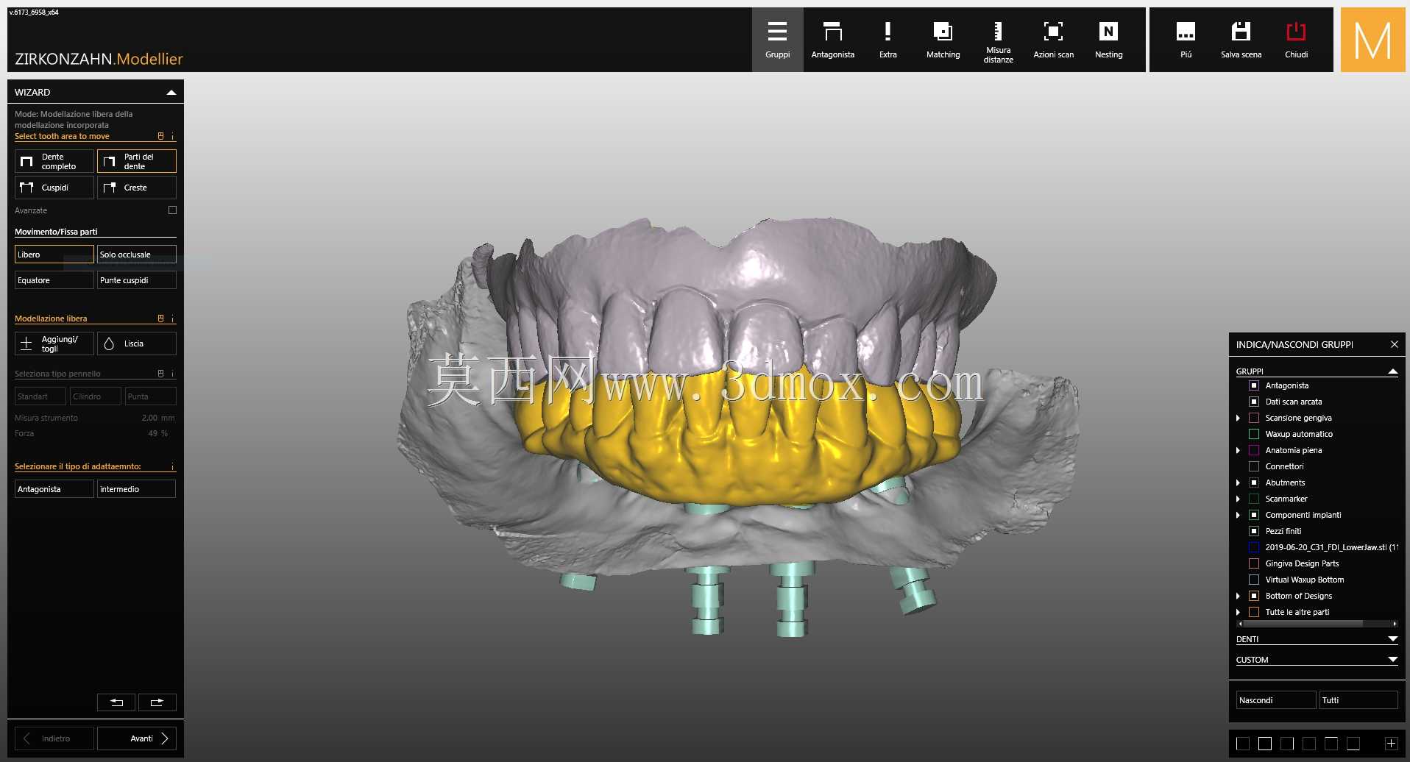
Task: Select the Matching tool icon
Action: click(x=943, y=40)
